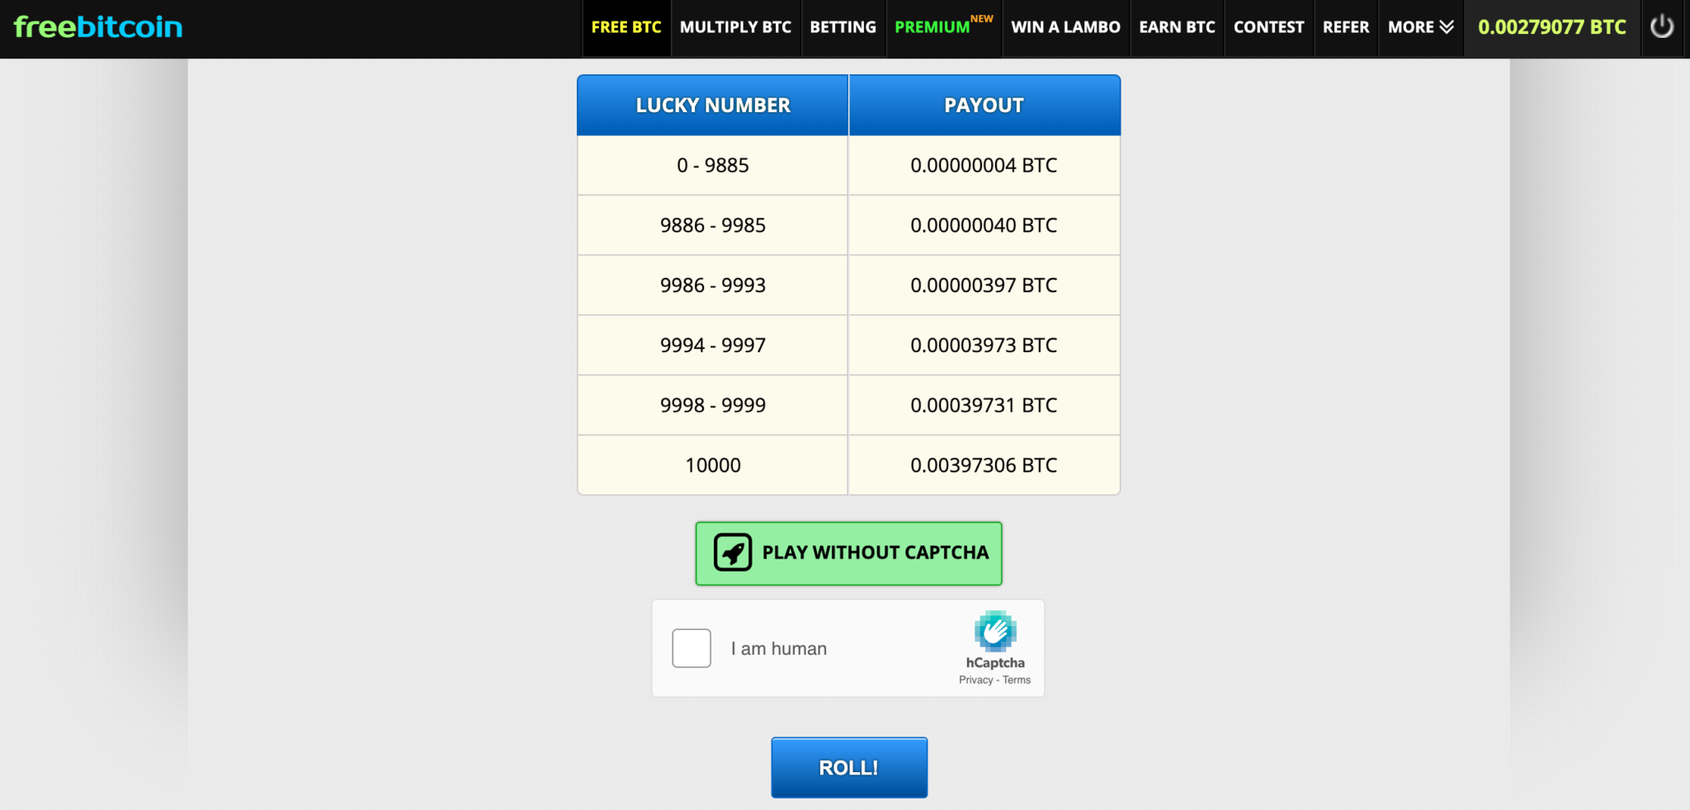Click the hCaptcha brand text
This screenshot has width=1690, height=810.
click(995, 663)
